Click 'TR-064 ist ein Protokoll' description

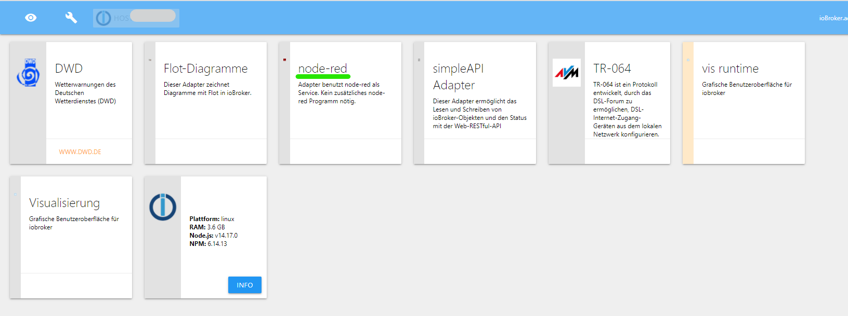click(x=628, y=109)
